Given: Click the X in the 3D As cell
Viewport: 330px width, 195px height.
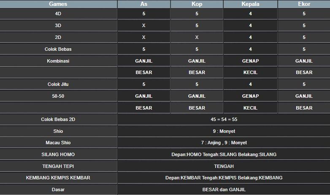Looking at the screenshot, I should (144, 25).
